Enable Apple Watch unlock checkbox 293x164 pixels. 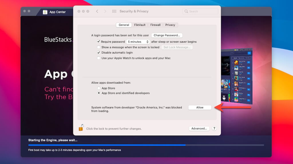(x=98, y=58)
